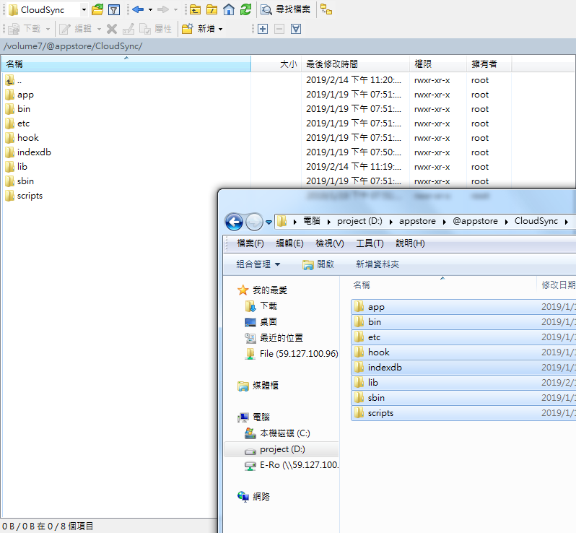This screenshot has height=533, width=576.
Task: Click the parent directory folder icon
Action: pos(195,9)
